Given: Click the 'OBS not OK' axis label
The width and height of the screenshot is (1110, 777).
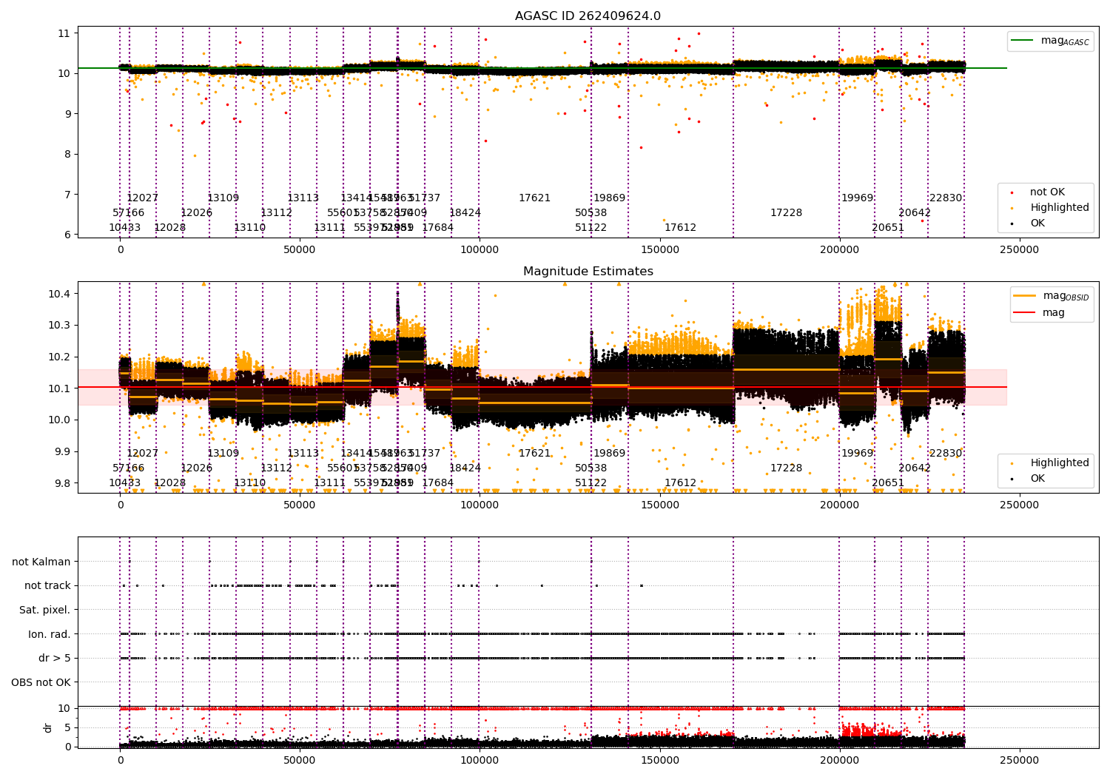Looking at the screenshot, I should 41,682.
